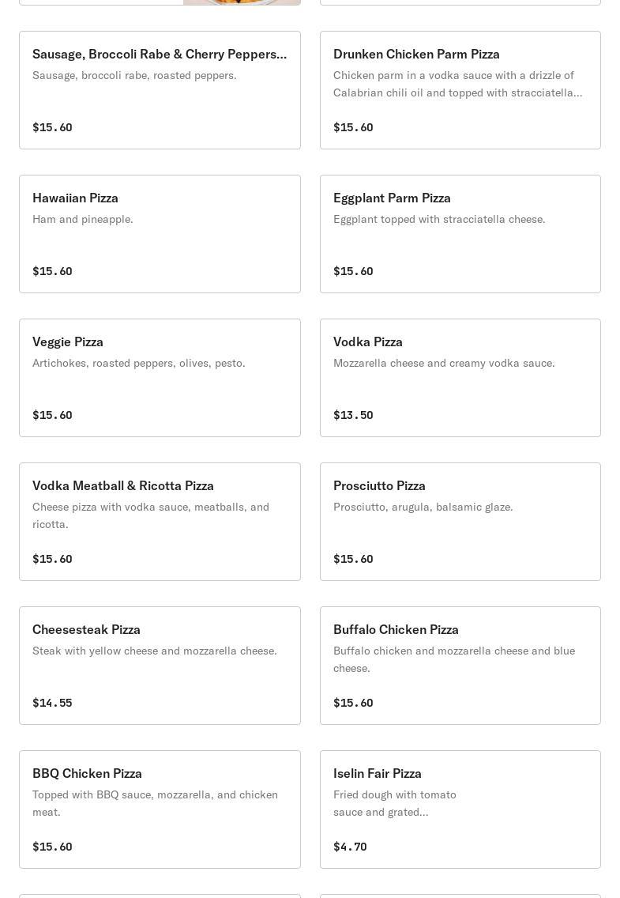Open the Sausage, Broccoli Rabe & Cherry Peppers item
Screen dimensions: 620x898
point(160,54)
